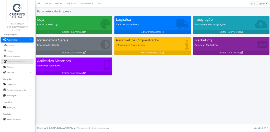Open Plugins under Administrar
270x132 pixels.
10,51
